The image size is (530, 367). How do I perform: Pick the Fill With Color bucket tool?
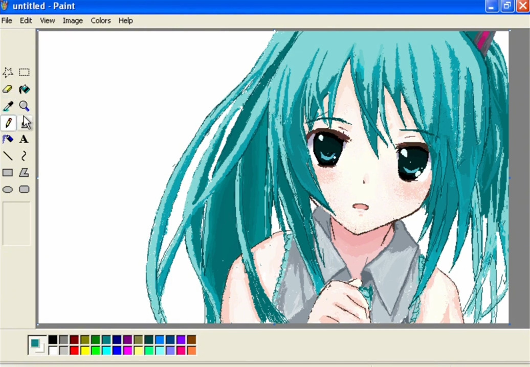(x=24, y=89)
